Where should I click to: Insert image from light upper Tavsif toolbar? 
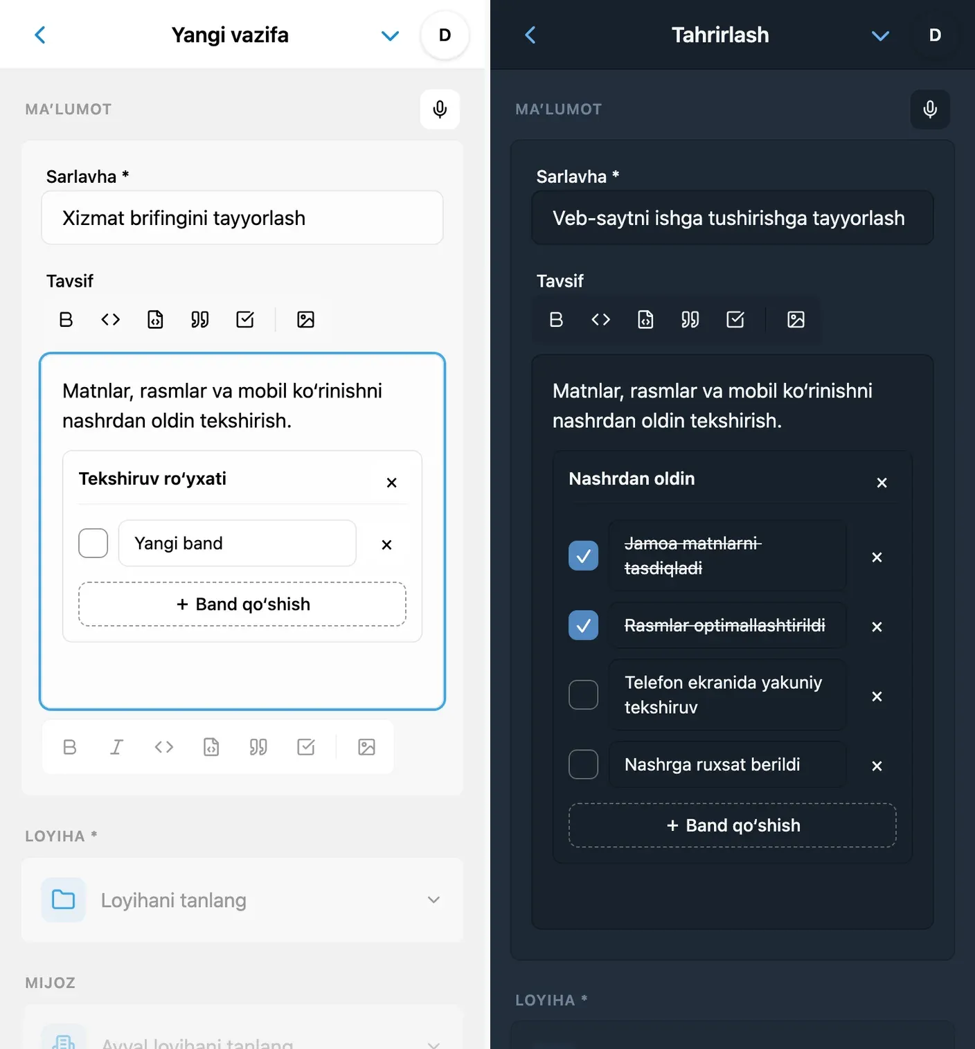305,320
